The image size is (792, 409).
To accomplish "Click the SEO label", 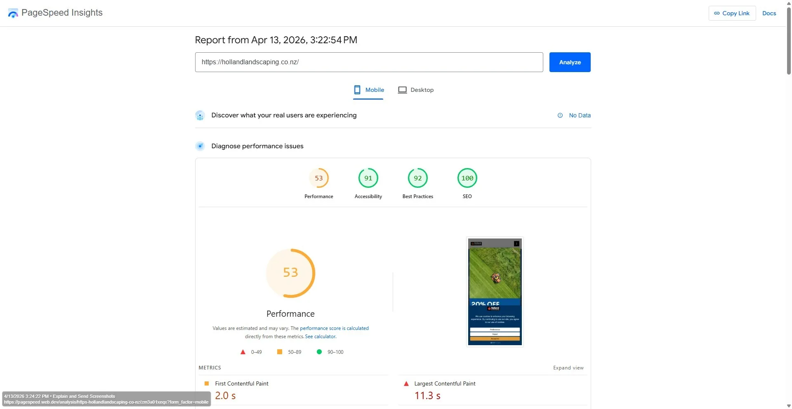I will click(467, 196).
